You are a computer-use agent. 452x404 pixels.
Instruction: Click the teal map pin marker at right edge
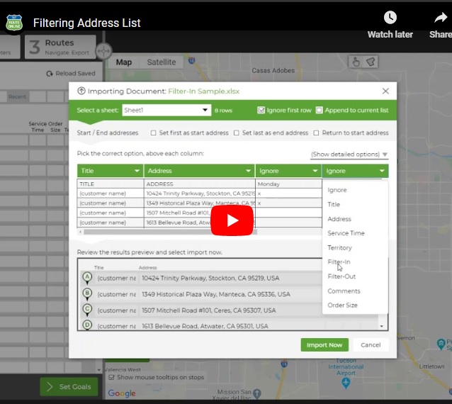(441, 344)
